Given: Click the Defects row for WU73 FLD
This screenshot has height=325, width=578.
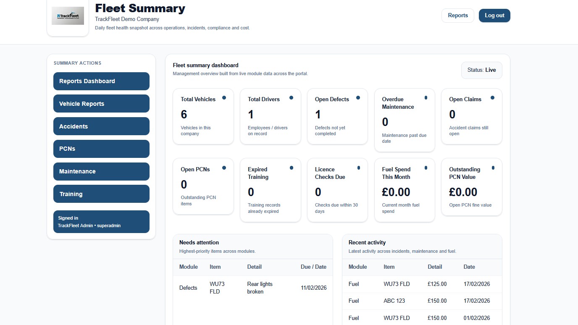Looking at the screenshot, I should 252,288.
